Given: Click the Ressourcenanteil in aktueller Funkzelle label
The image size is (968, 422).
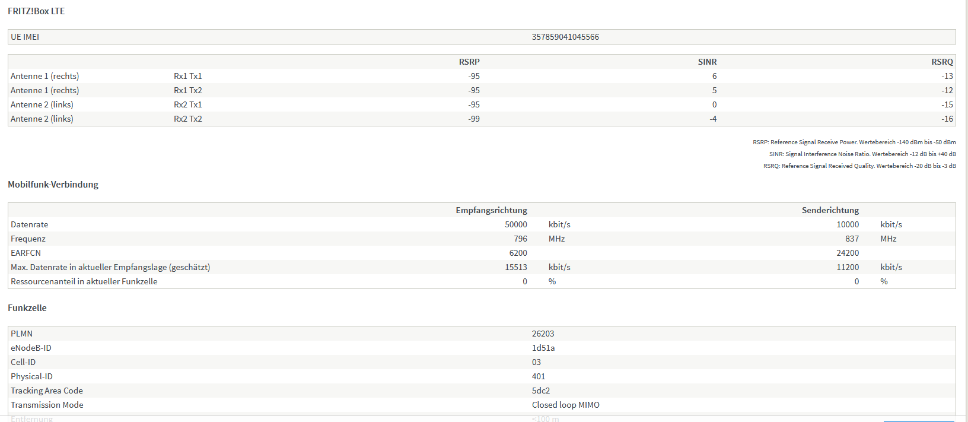Looking at the screenshot, I should [x=84, y=281].
